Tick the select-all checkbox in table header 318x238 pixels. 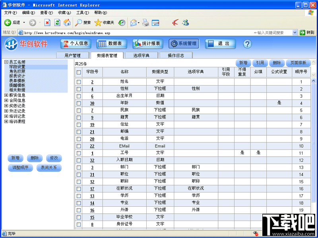pyautogui.click(x=79, y=72)
